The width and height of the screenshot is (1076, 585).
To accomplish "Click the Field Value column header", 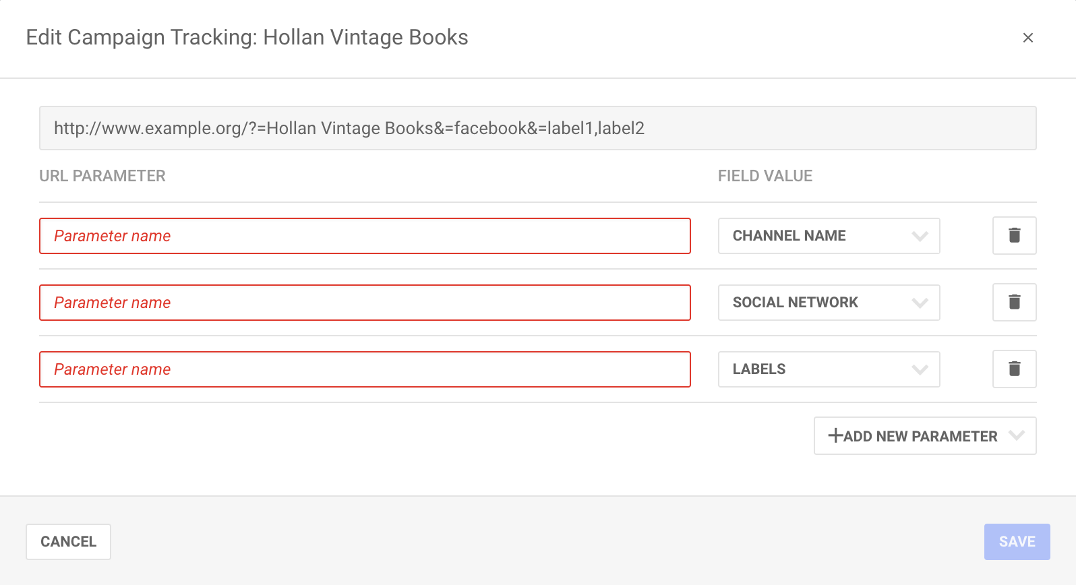I will [x=765, y=176].
